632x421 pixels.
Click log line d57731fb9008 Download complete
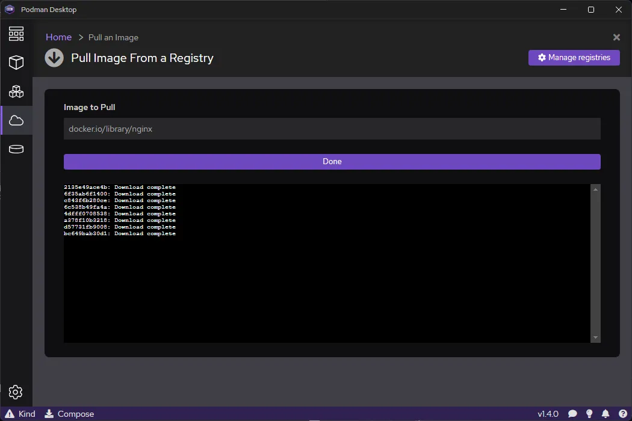click(120, 227)
